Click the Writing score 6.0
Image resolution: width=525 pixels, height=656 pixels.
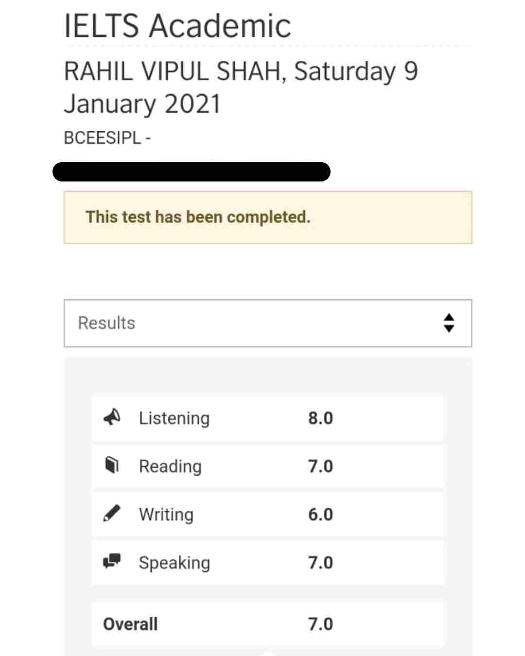click(x=320, y=514)
